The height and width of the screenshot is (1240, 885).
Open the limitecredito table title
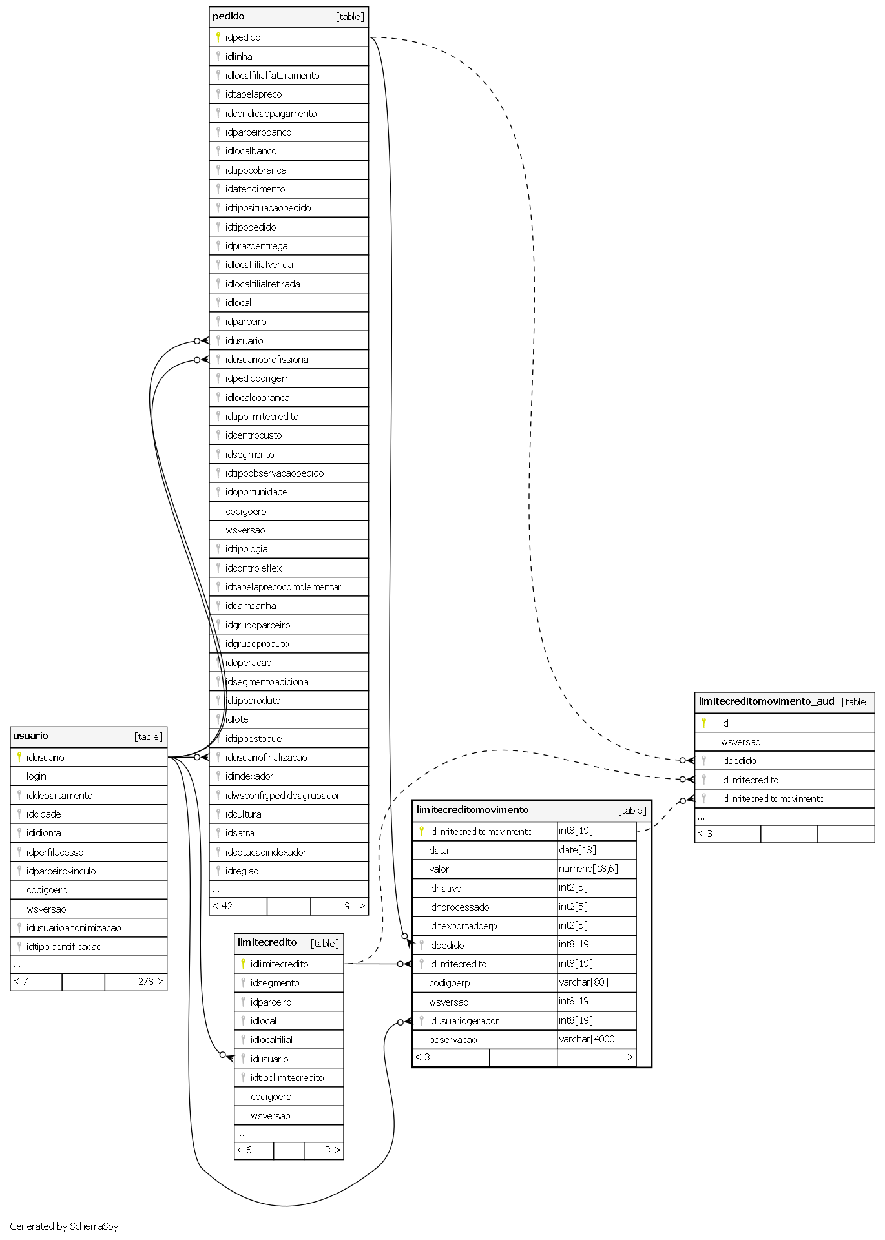(267, 942)
